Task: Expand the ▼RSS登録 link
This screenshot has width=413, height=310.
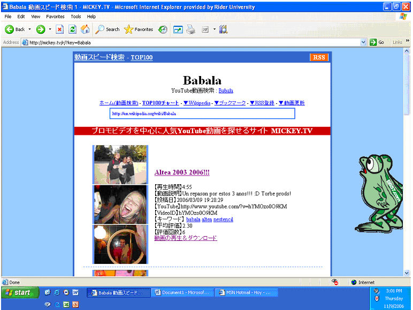Action: pos(262,103)
